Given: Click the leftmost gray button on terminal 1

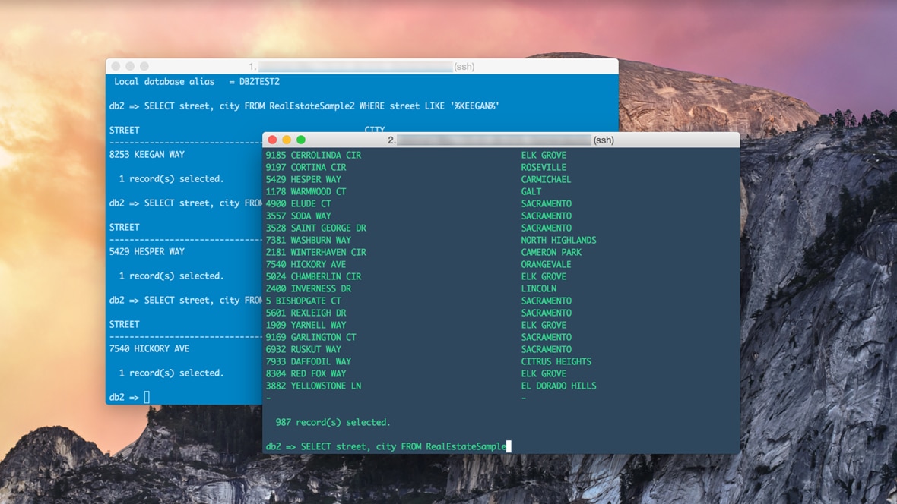Looking at the screenshot, I should [116, 67].
